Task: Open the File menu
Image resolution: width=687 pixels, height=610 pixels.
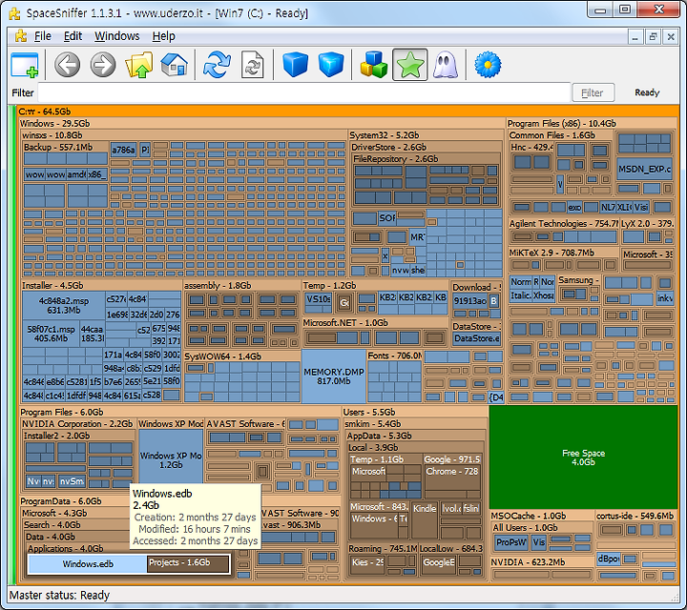Action: click(x=43, y=36)
